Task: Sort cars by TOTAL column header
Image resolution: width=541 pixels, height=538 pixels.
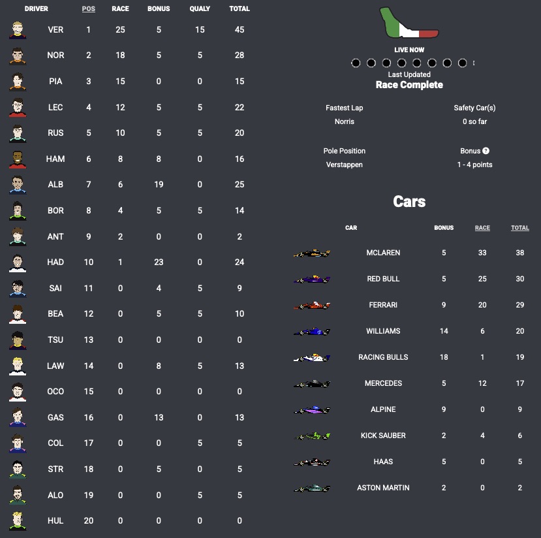Action: pos(520,228)
